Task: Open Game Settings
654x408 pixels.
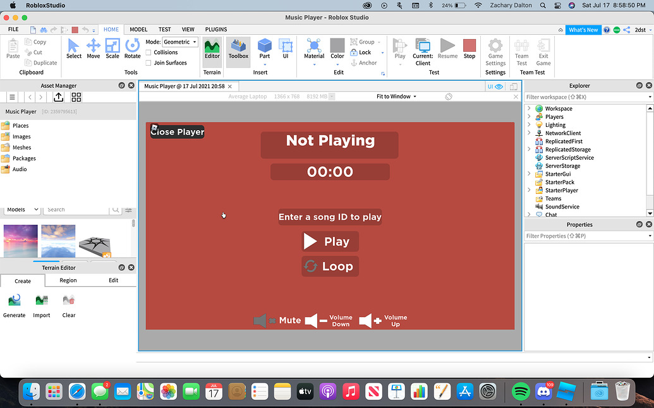Action: (495, 52)
